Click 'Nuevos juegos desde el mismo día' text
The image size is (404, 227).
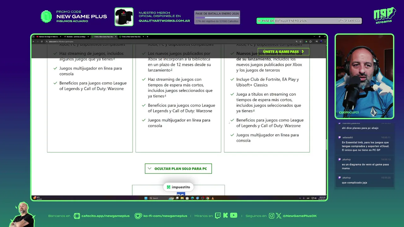269,54
